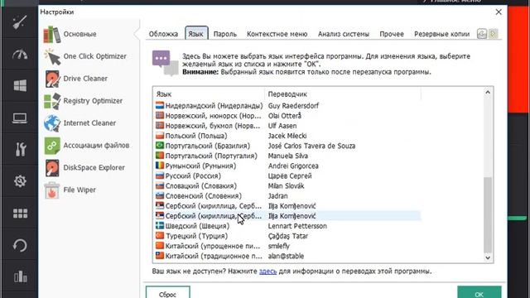Switch to the Контекстное меню tab
The height and width of the screenshot is (298, 530).
click(277, 34)
